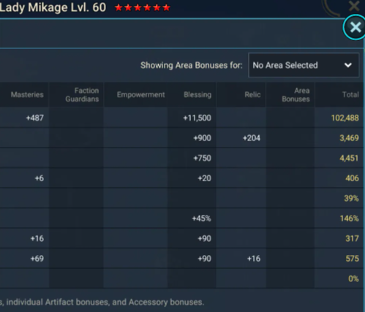Click the +900 Blessing value

click(202, 138)
